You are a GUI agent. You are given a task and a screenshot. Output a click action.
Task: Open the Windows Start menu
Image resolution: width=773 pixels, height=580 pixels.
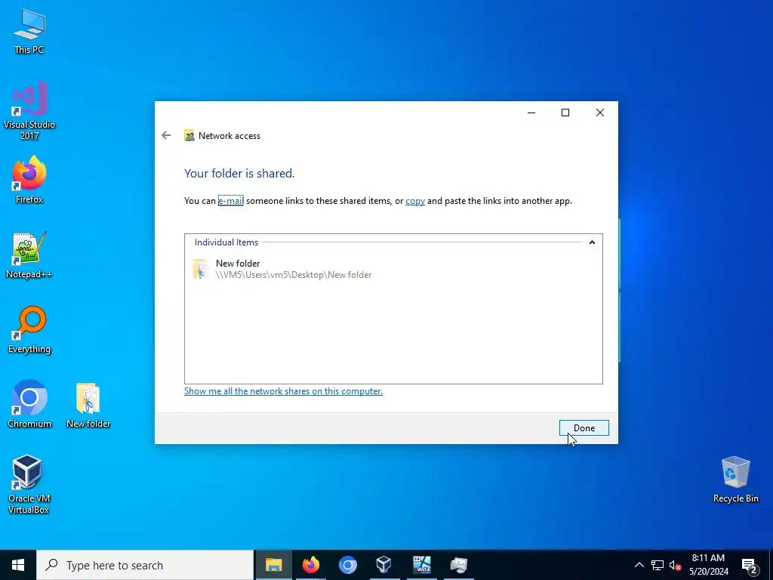coord(18,565)
